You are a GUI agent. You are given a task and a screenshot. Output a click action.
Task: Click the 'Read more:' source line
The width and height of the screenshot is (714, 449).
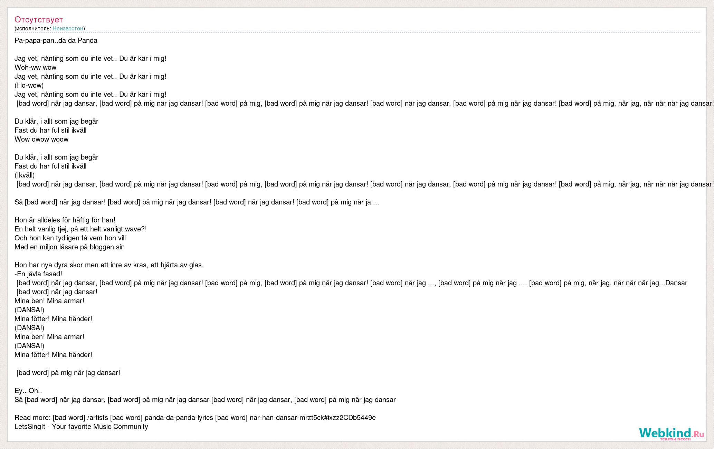coord(195,418)
